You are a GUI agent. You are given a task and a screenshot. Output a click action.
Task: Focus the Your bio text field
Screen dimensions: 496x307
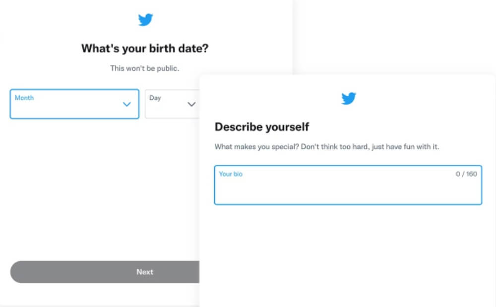(x=348, y=189)
